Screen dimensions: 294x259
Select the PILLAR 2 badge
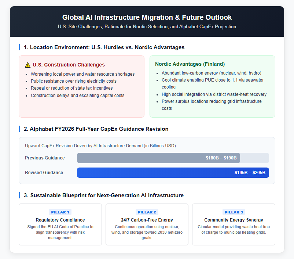coord(147,212)
